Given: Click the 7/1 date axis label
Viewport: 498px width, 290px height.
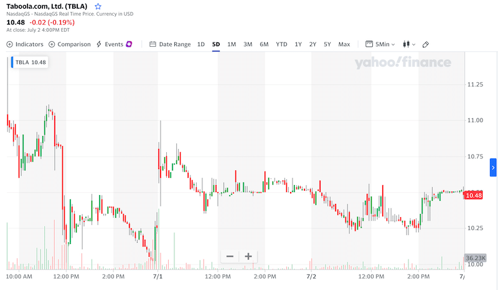Looking at the screenshot, I should tap(157, 276).
